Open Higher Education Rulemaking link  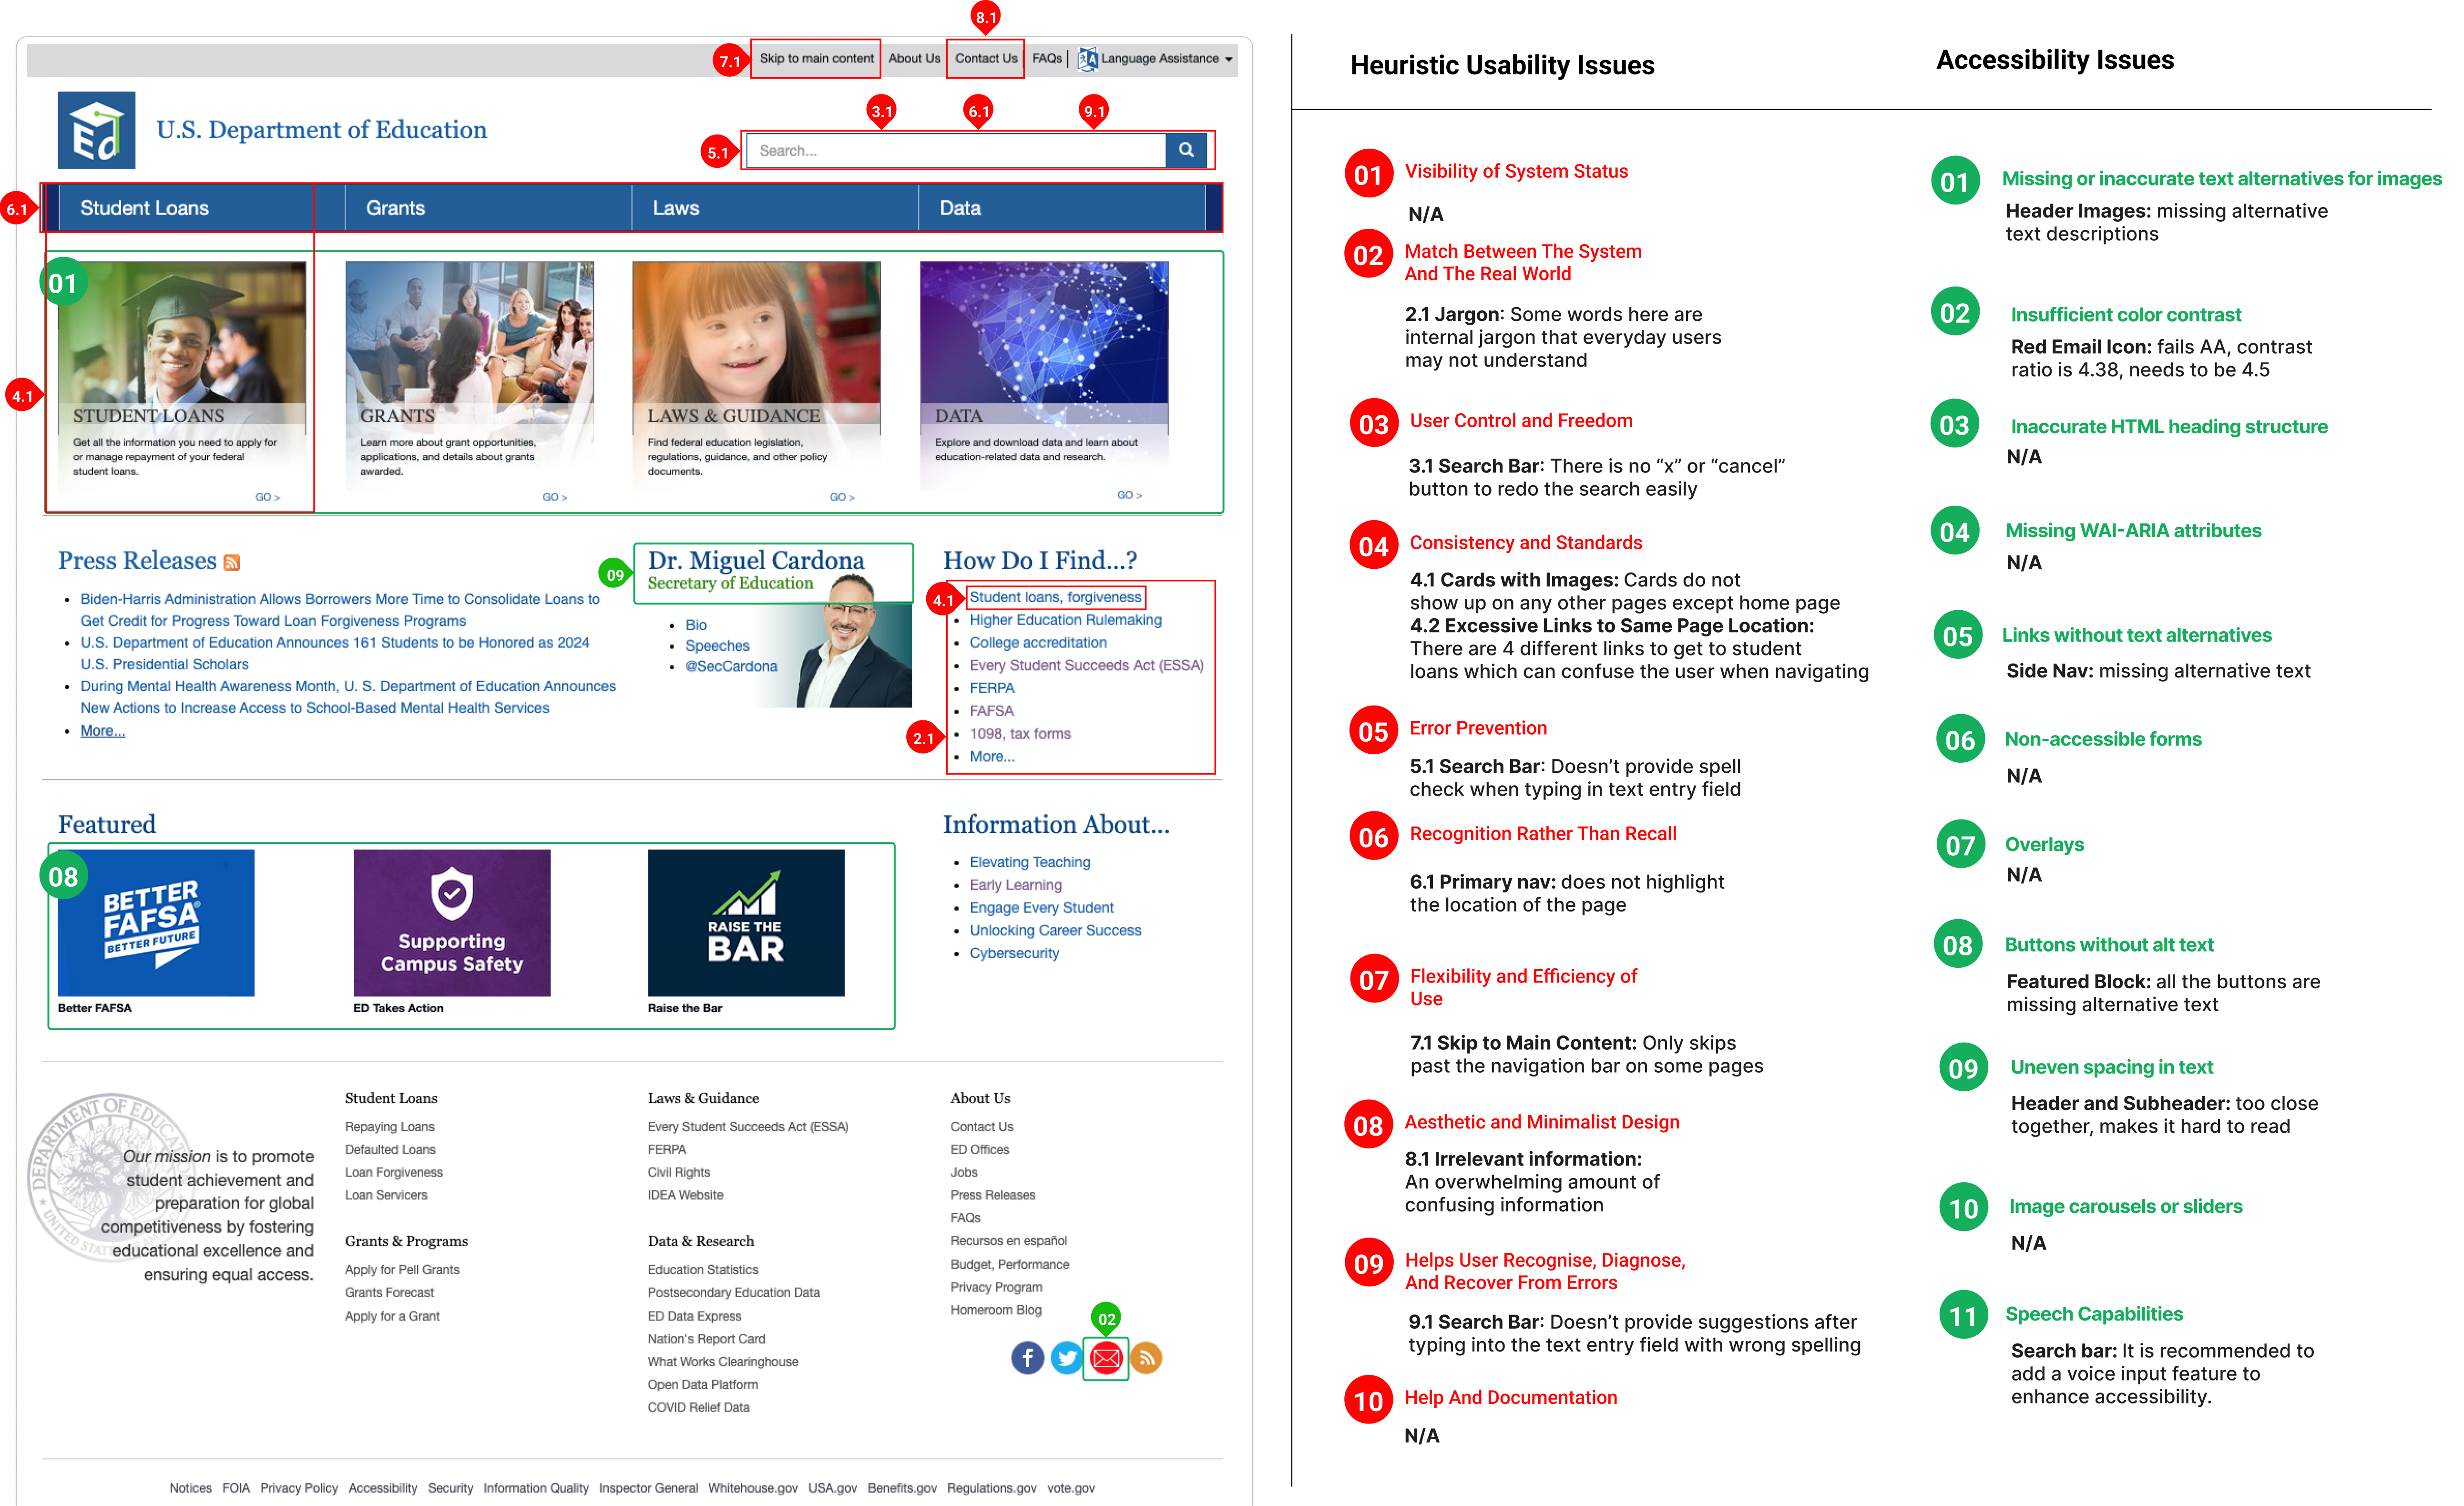click(1066, 620)
